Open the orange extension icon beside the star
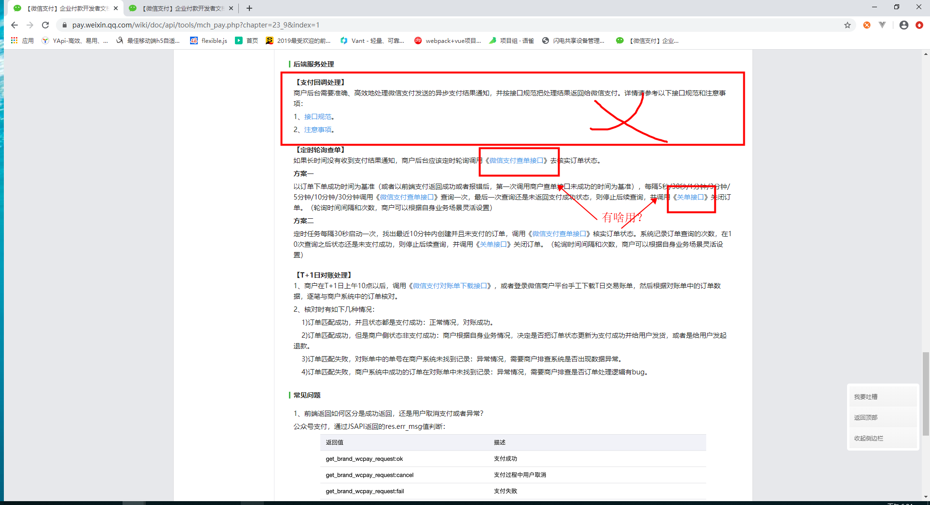Screen dimensions: 930x505 point(867,25)
